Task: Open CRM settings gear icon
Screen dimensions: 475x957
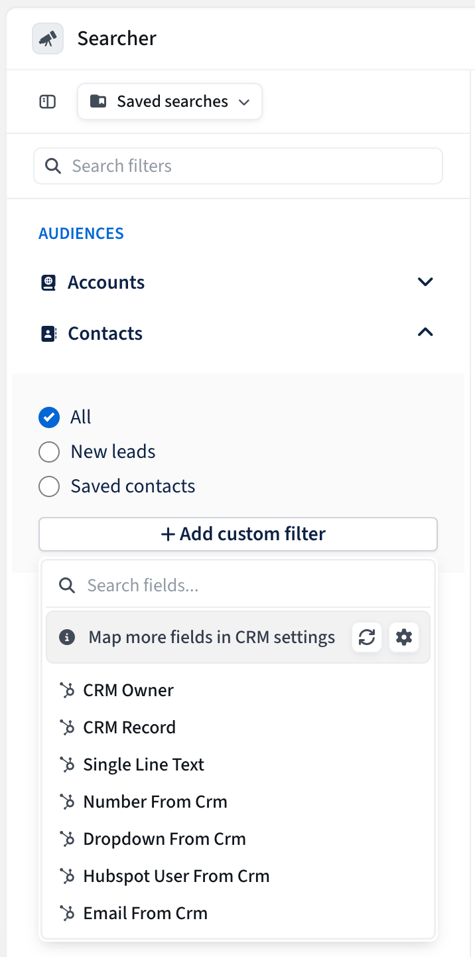Action: 404,638
